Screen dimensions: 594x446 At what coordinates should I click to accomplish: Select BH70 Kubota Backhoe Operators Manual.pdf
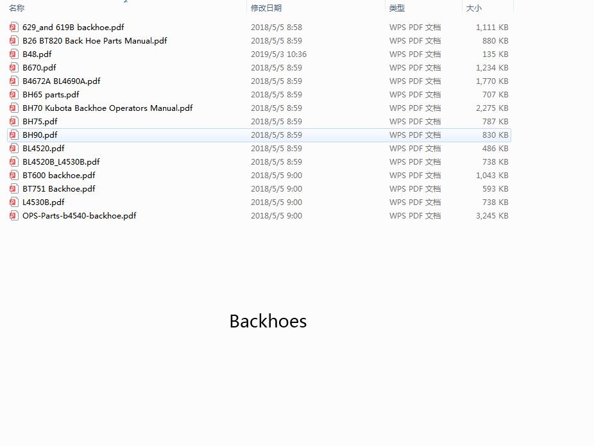[107, 108]
